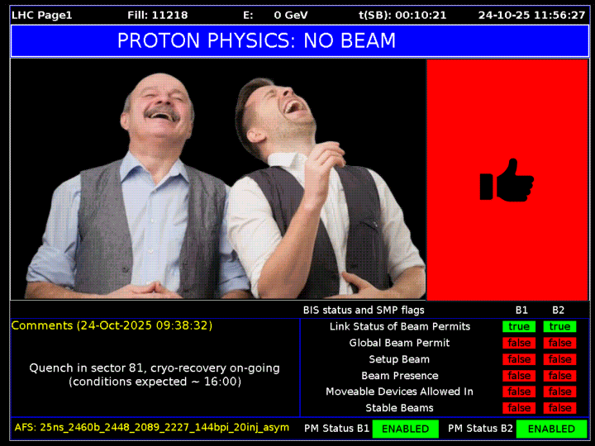Click the B2 false flag for Stable Beams
The height and width of the screenshot is (446, 595).
pyautogui.click(x=559, y=408)
